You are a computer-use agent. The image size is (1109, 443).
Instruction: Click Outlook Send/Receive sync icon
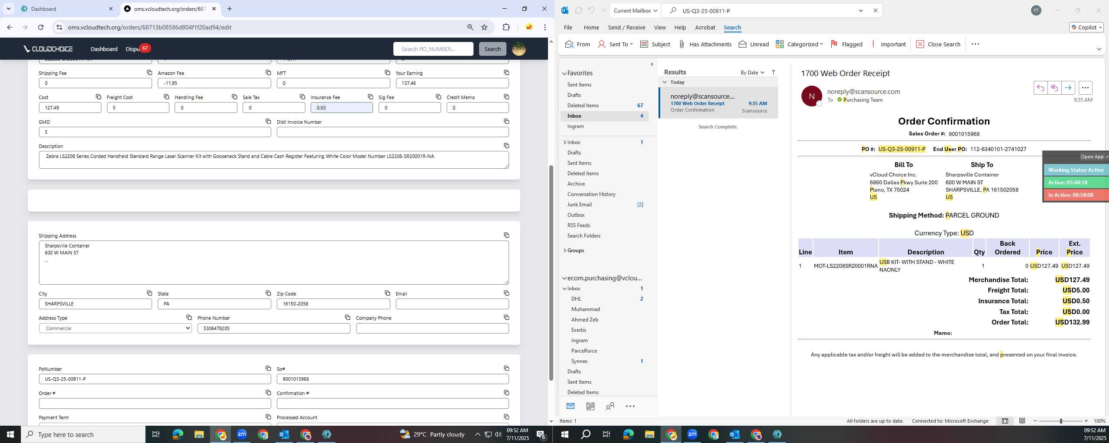coord(578,10)
